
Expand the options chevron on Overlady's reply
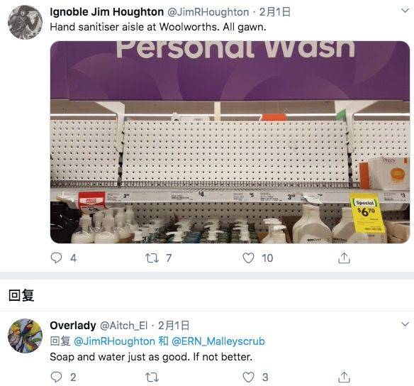click(405, 324)
